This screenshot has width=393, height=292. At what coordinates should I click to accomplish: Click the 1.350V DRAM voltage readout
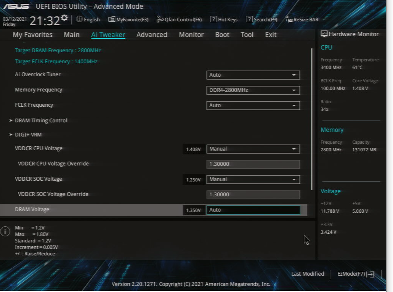(x=193, y=210)
